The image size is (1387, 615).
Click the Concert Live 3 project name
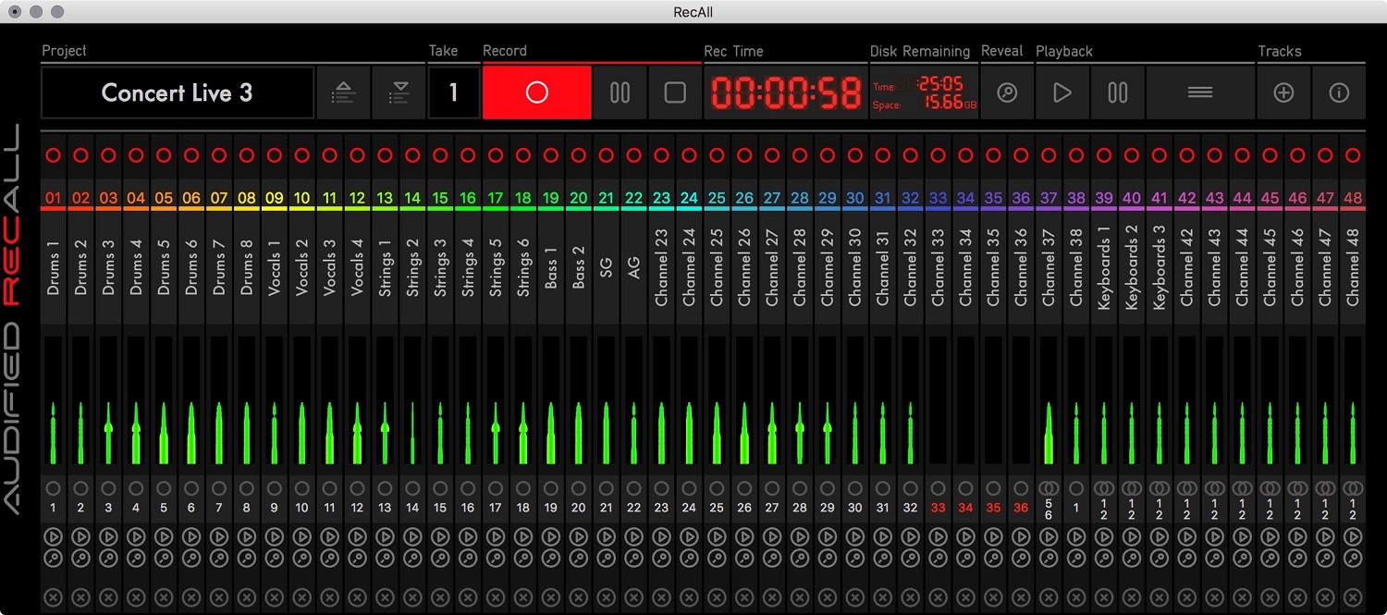click(x=178, y=92)
